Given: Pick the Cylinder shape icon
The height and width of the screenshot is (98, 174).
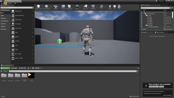Looking at the screenshot, I should click(13, 41).
